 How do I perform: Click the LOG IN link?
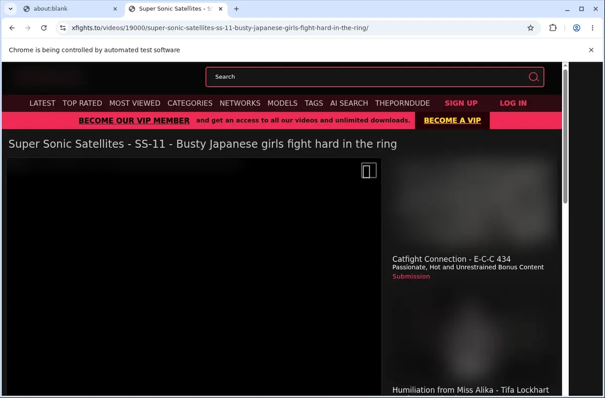click(x=513, y=103)
